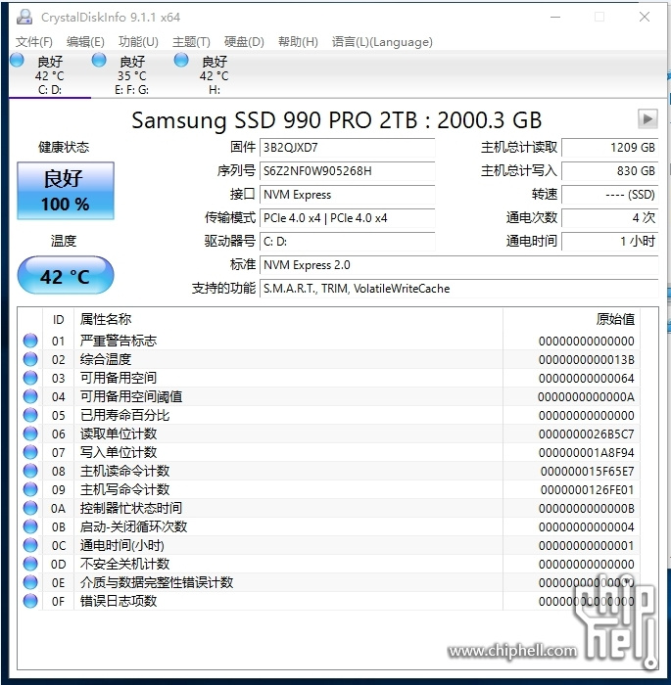This screenshot has width=671, height=685.
Task: Click the drive letter field C: D:
Action: pyautogui.click(x=348, y=242)
